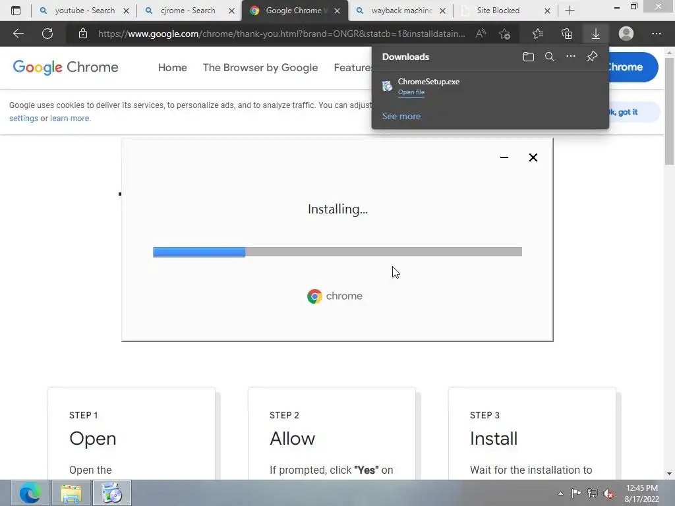Click the ChromeSetup.exe file name
Screen dimensions: 675x506
[x=428, y=81]
